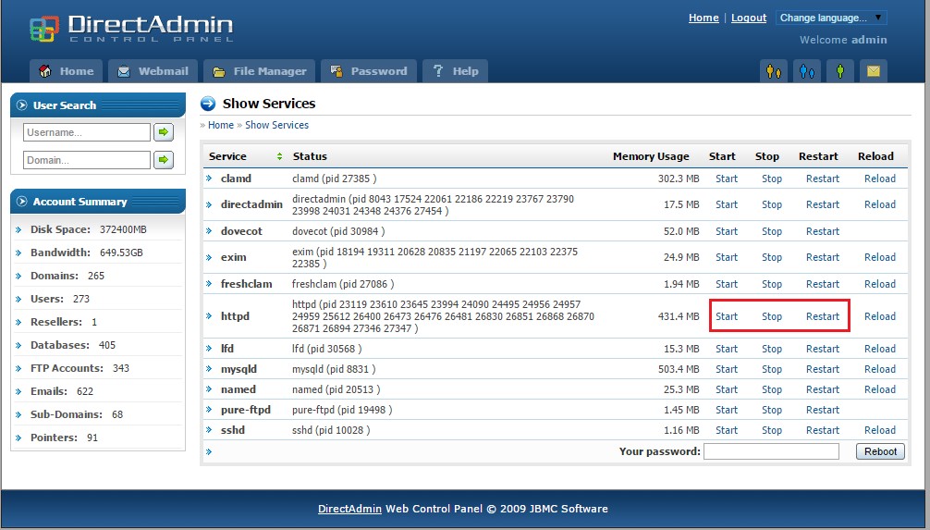Click the Show Services breadcrumb link
The width and height of the screenshot is (930, 530).
(277, 125)
